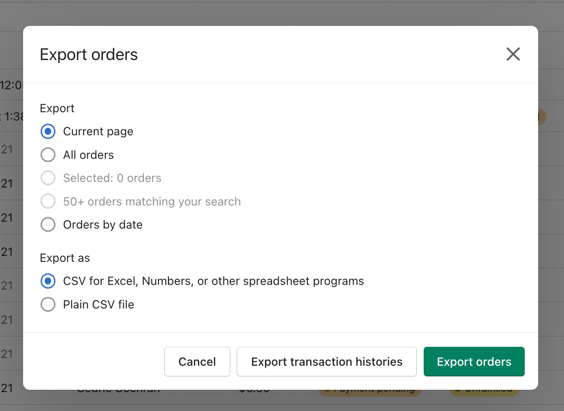564x411 pixels.
Task: Click the Export section heading
Action: point(57,108)
